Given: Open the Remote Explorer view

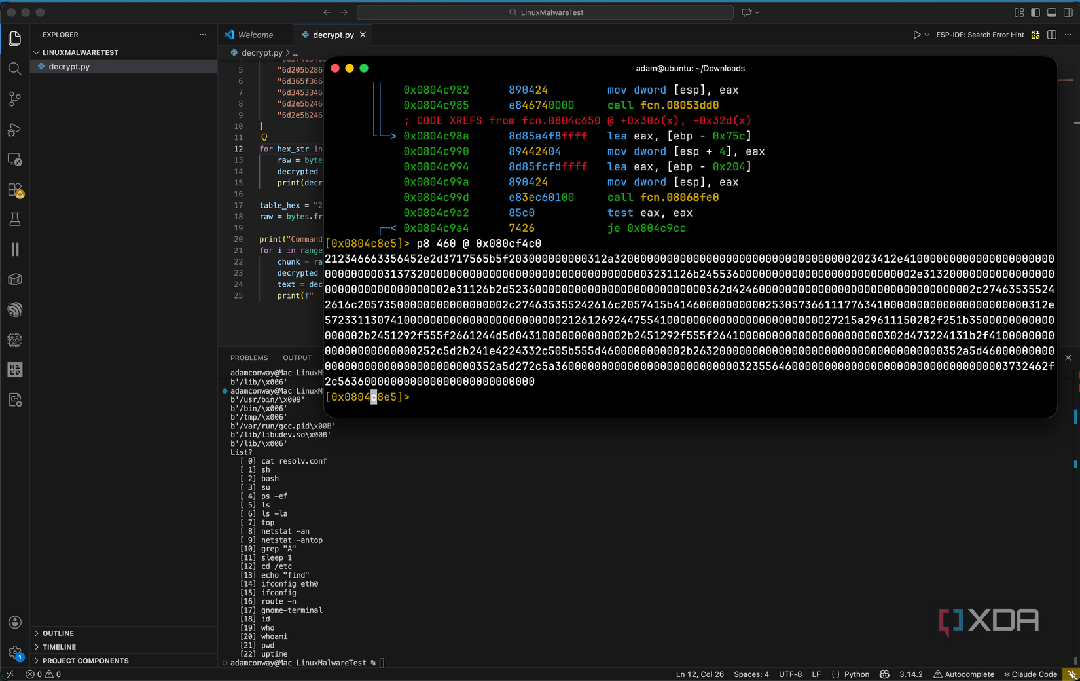Looking at the screenshot, I should click(x=14, y=160).
